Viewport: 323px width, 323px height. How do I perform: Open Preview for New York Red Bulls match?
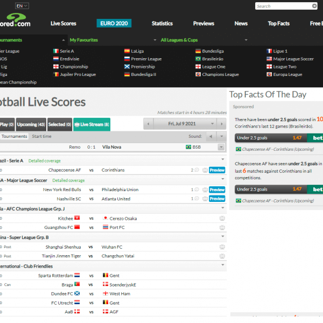click(217, 189)
